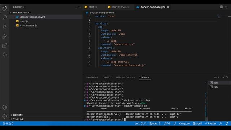Show errors and warnings in status bar
This screenshot has width=231, height=130.
coord(8,123)
